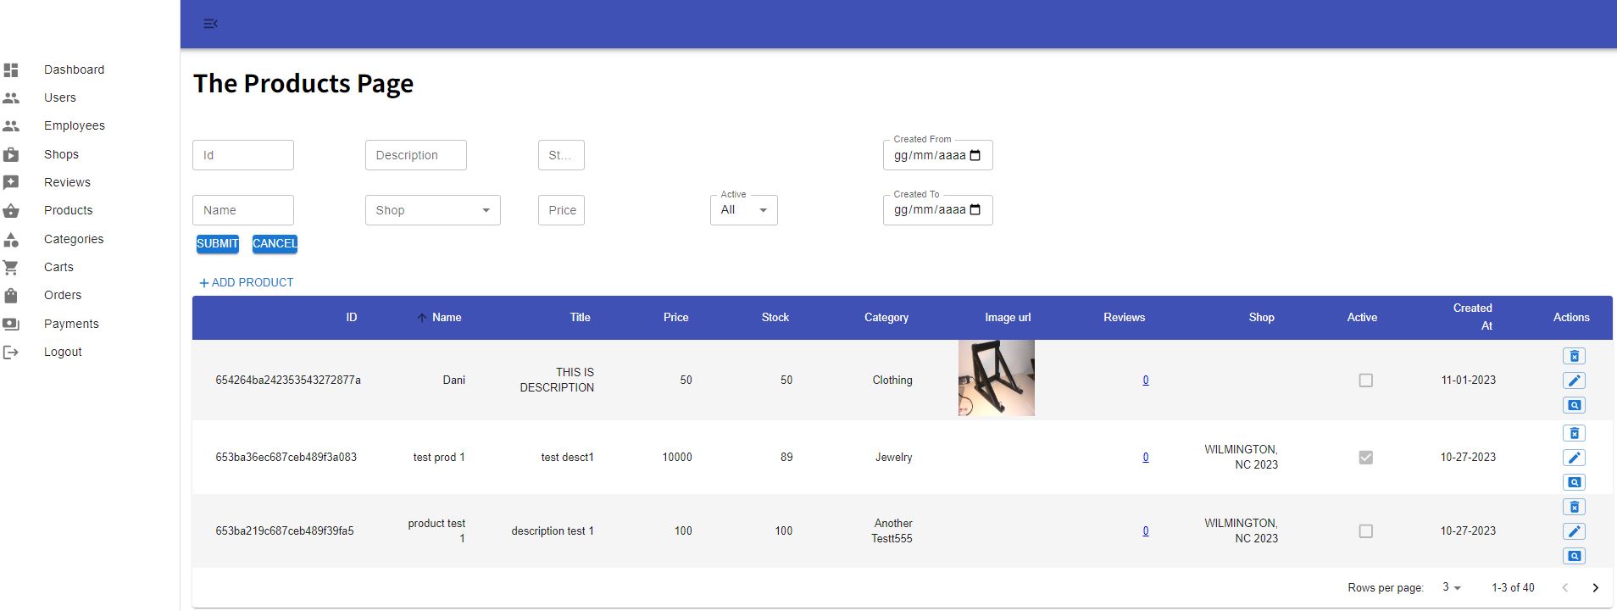Expand the Active filter dropdown
Image resolution: width=1617 pixels, height=611 pixels.
point(743,210)
